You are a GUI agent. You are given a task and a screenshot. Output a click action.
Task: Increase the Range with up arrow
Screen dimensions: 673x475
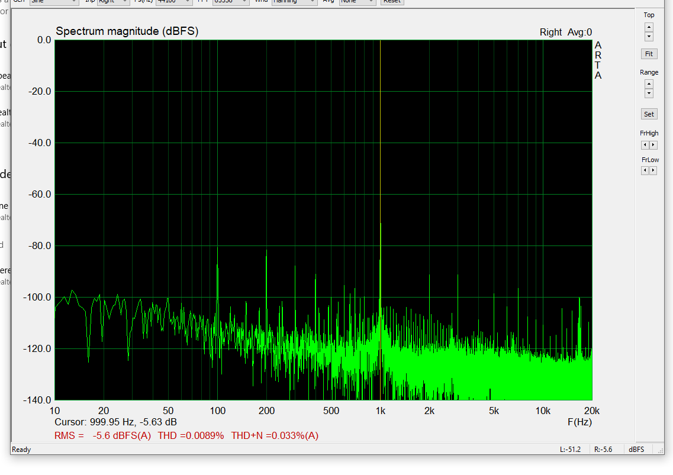(649, 84)
